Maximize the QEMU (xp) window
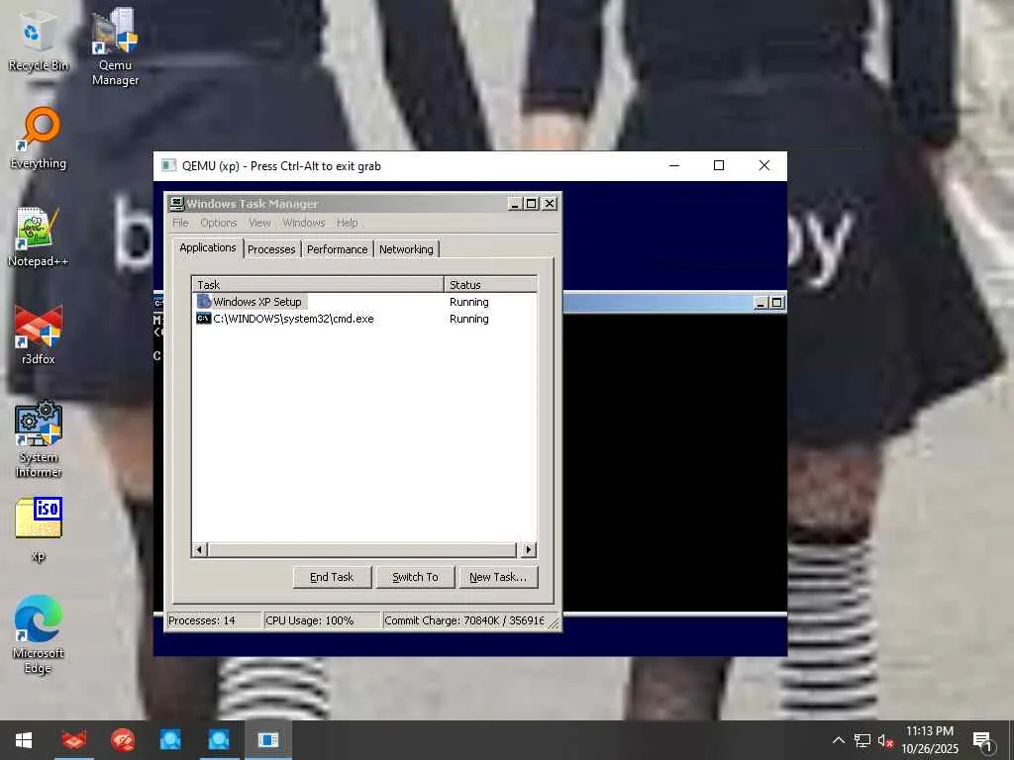The width and height of the screenshot is (1014, 760). 719,165
